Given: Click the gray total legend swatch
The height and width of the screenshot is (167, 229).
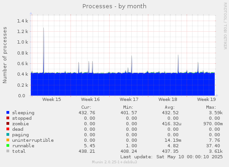Looking at the screenshot, I should [x=8, y=151].
